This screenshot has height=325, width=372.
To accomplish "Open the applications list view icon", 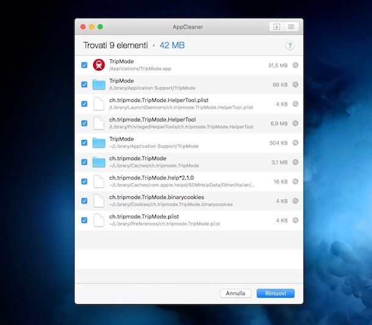I will pyautogui.click(x=291, y=27).
